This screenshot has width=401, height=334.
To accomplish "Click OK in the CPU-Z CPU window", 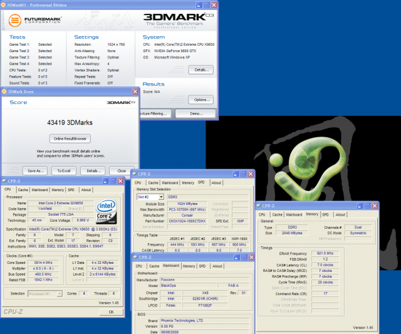I will click(112, 312).
